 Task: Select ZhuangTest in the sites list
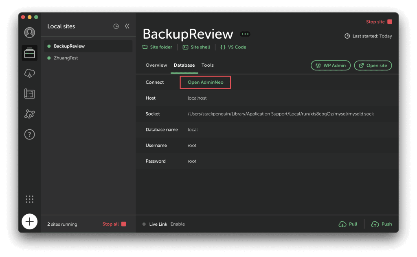66,58
